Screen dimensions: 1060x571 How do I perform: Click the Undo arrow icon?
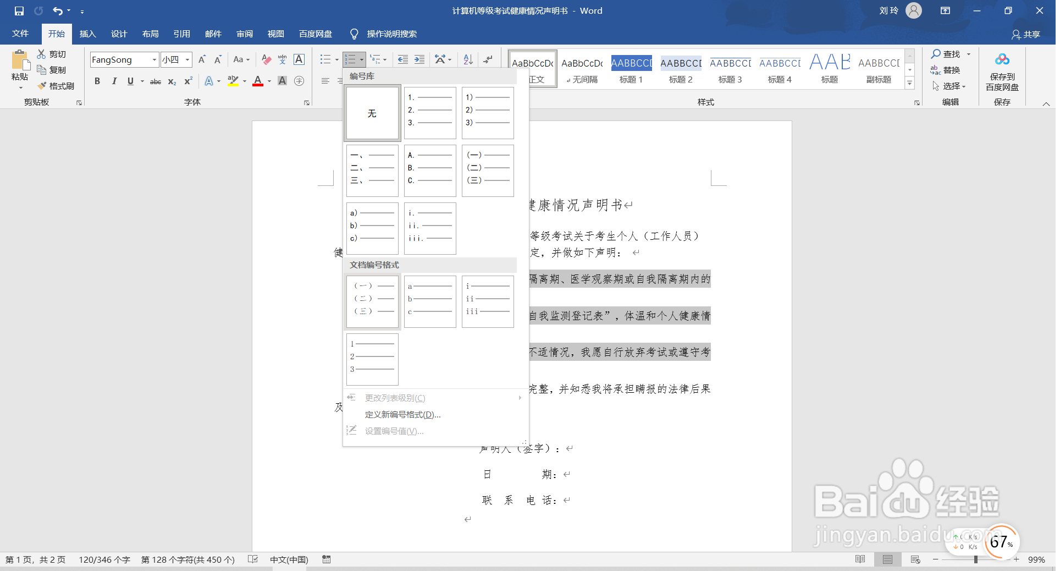click(58, 10)
